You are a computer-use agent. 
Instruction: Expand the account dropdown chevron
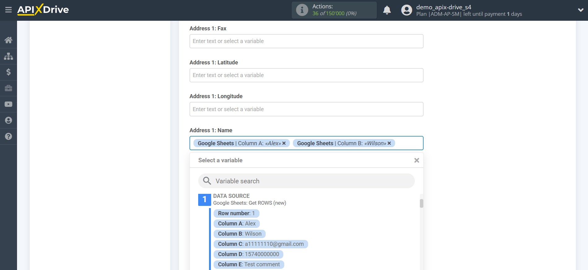(581, 10)
